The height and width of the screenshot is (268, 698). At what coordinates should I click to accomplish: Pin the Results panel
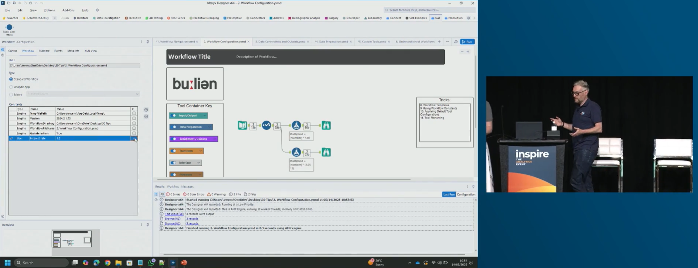point(473,186)
